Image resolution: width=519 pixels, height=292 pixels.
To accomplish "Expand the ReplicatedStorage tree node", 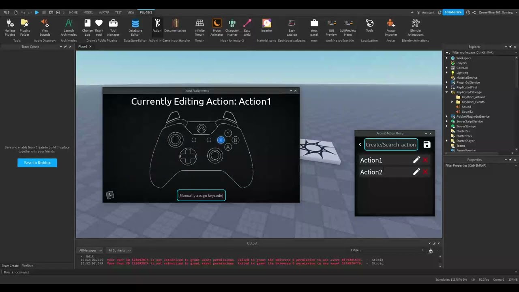I will 447,92.
